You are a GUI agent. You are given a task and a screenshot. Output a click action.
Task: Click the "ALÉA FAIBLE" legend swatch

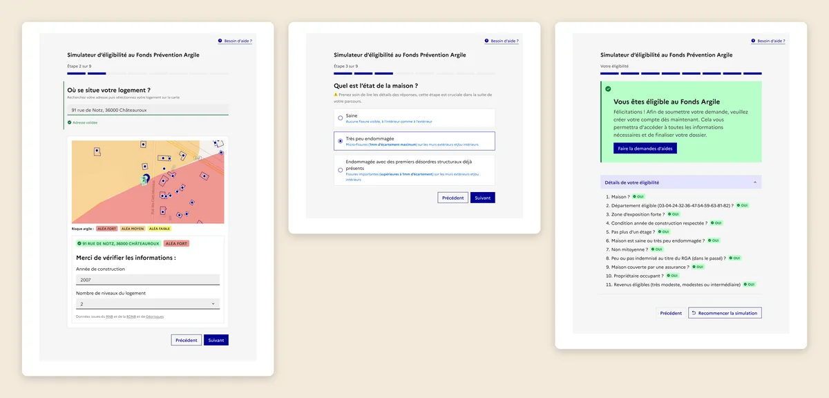[x=159, y=229]
